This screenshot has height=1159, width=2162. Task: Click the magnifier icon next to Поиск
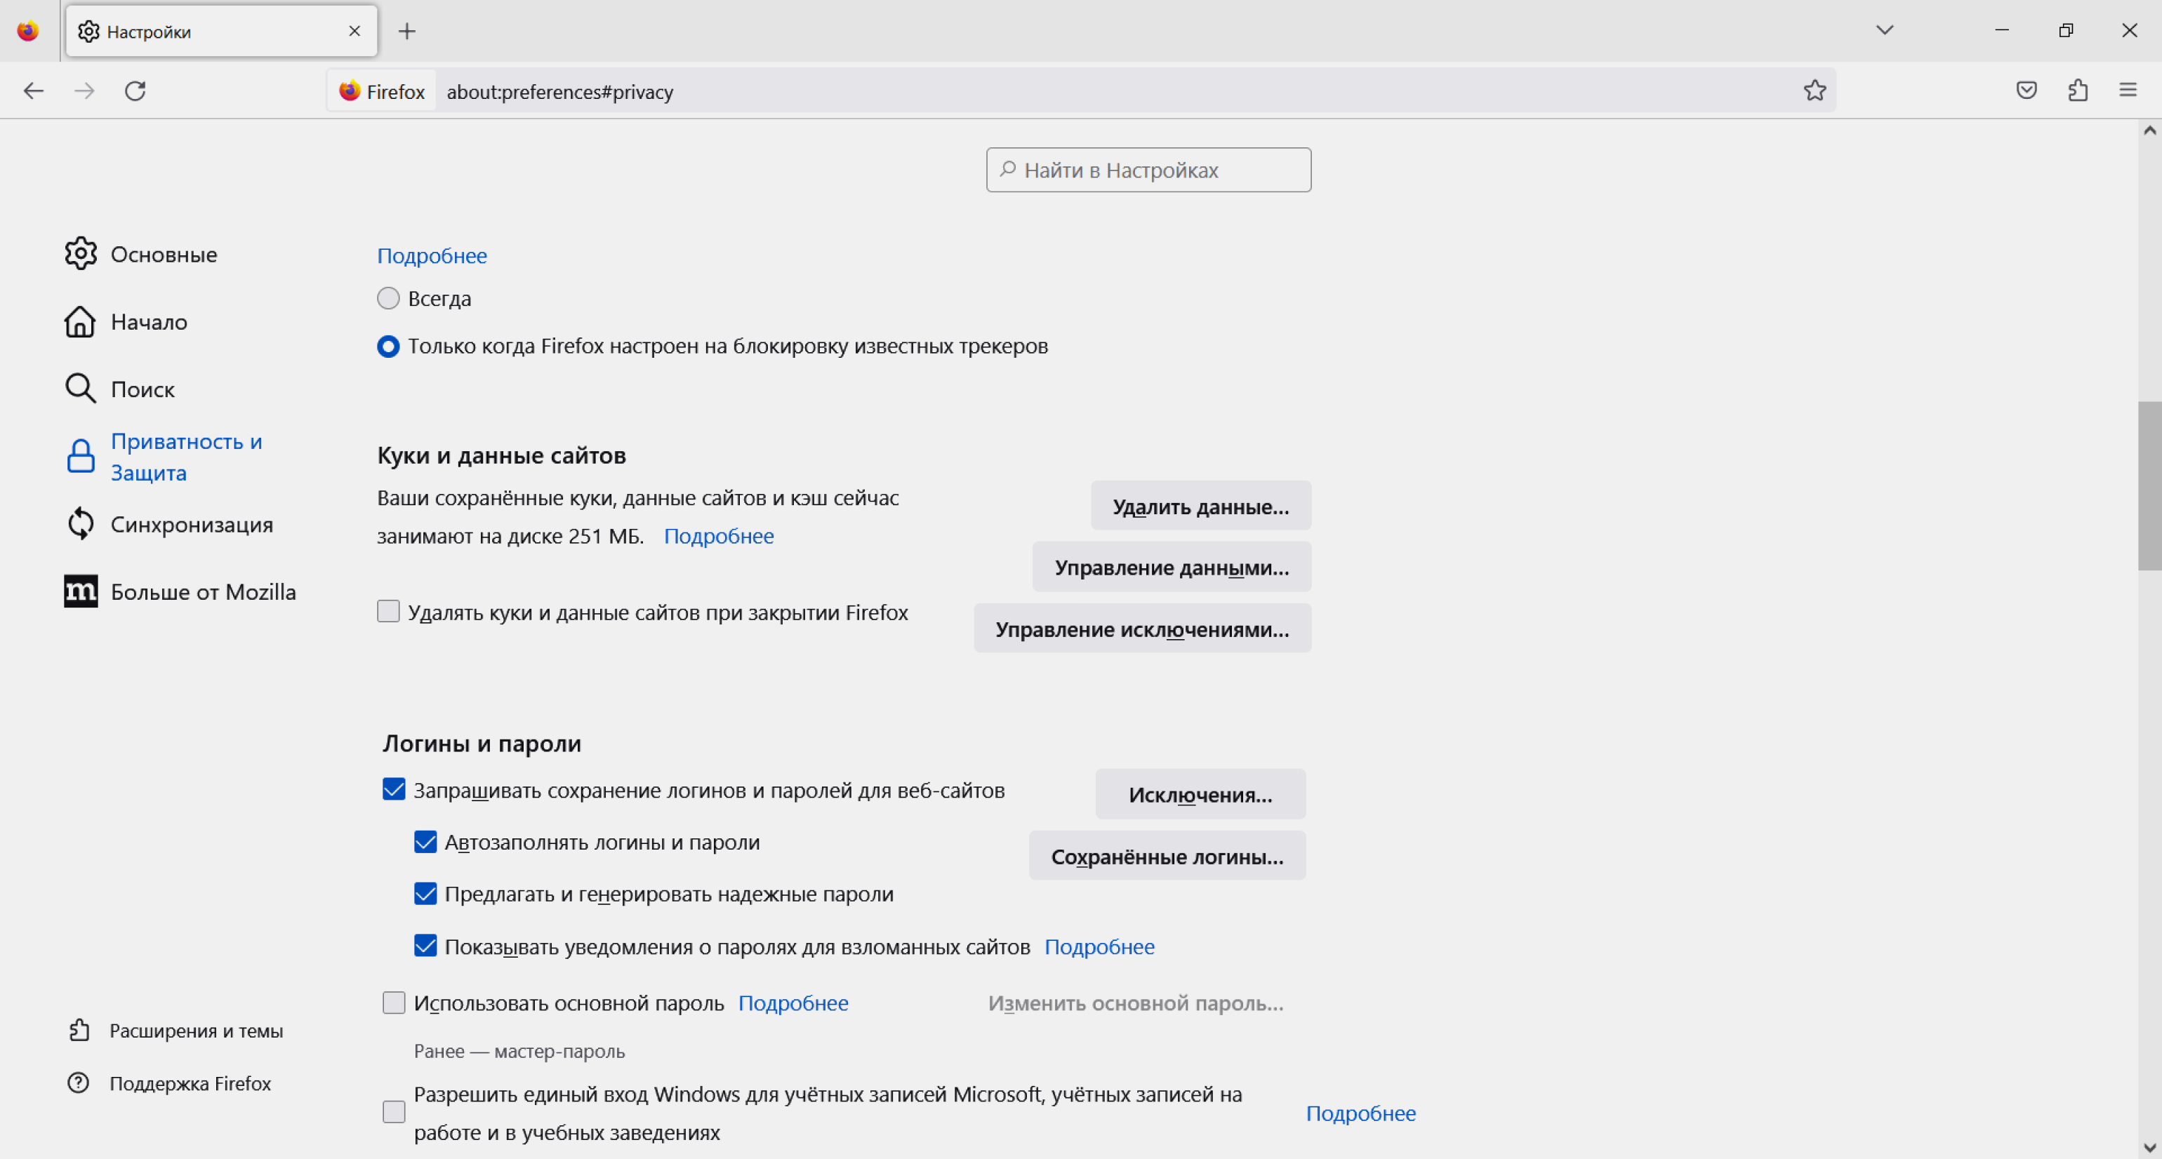(x=81, y=388)
